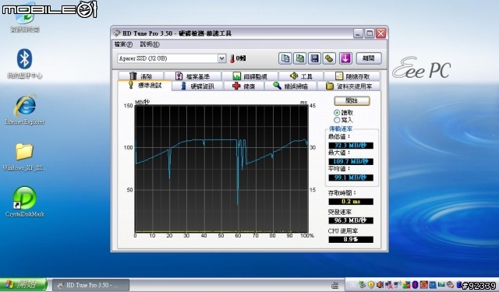Click the HD Tune title bar app icon

pyautogui.click(x=117, y=33)
